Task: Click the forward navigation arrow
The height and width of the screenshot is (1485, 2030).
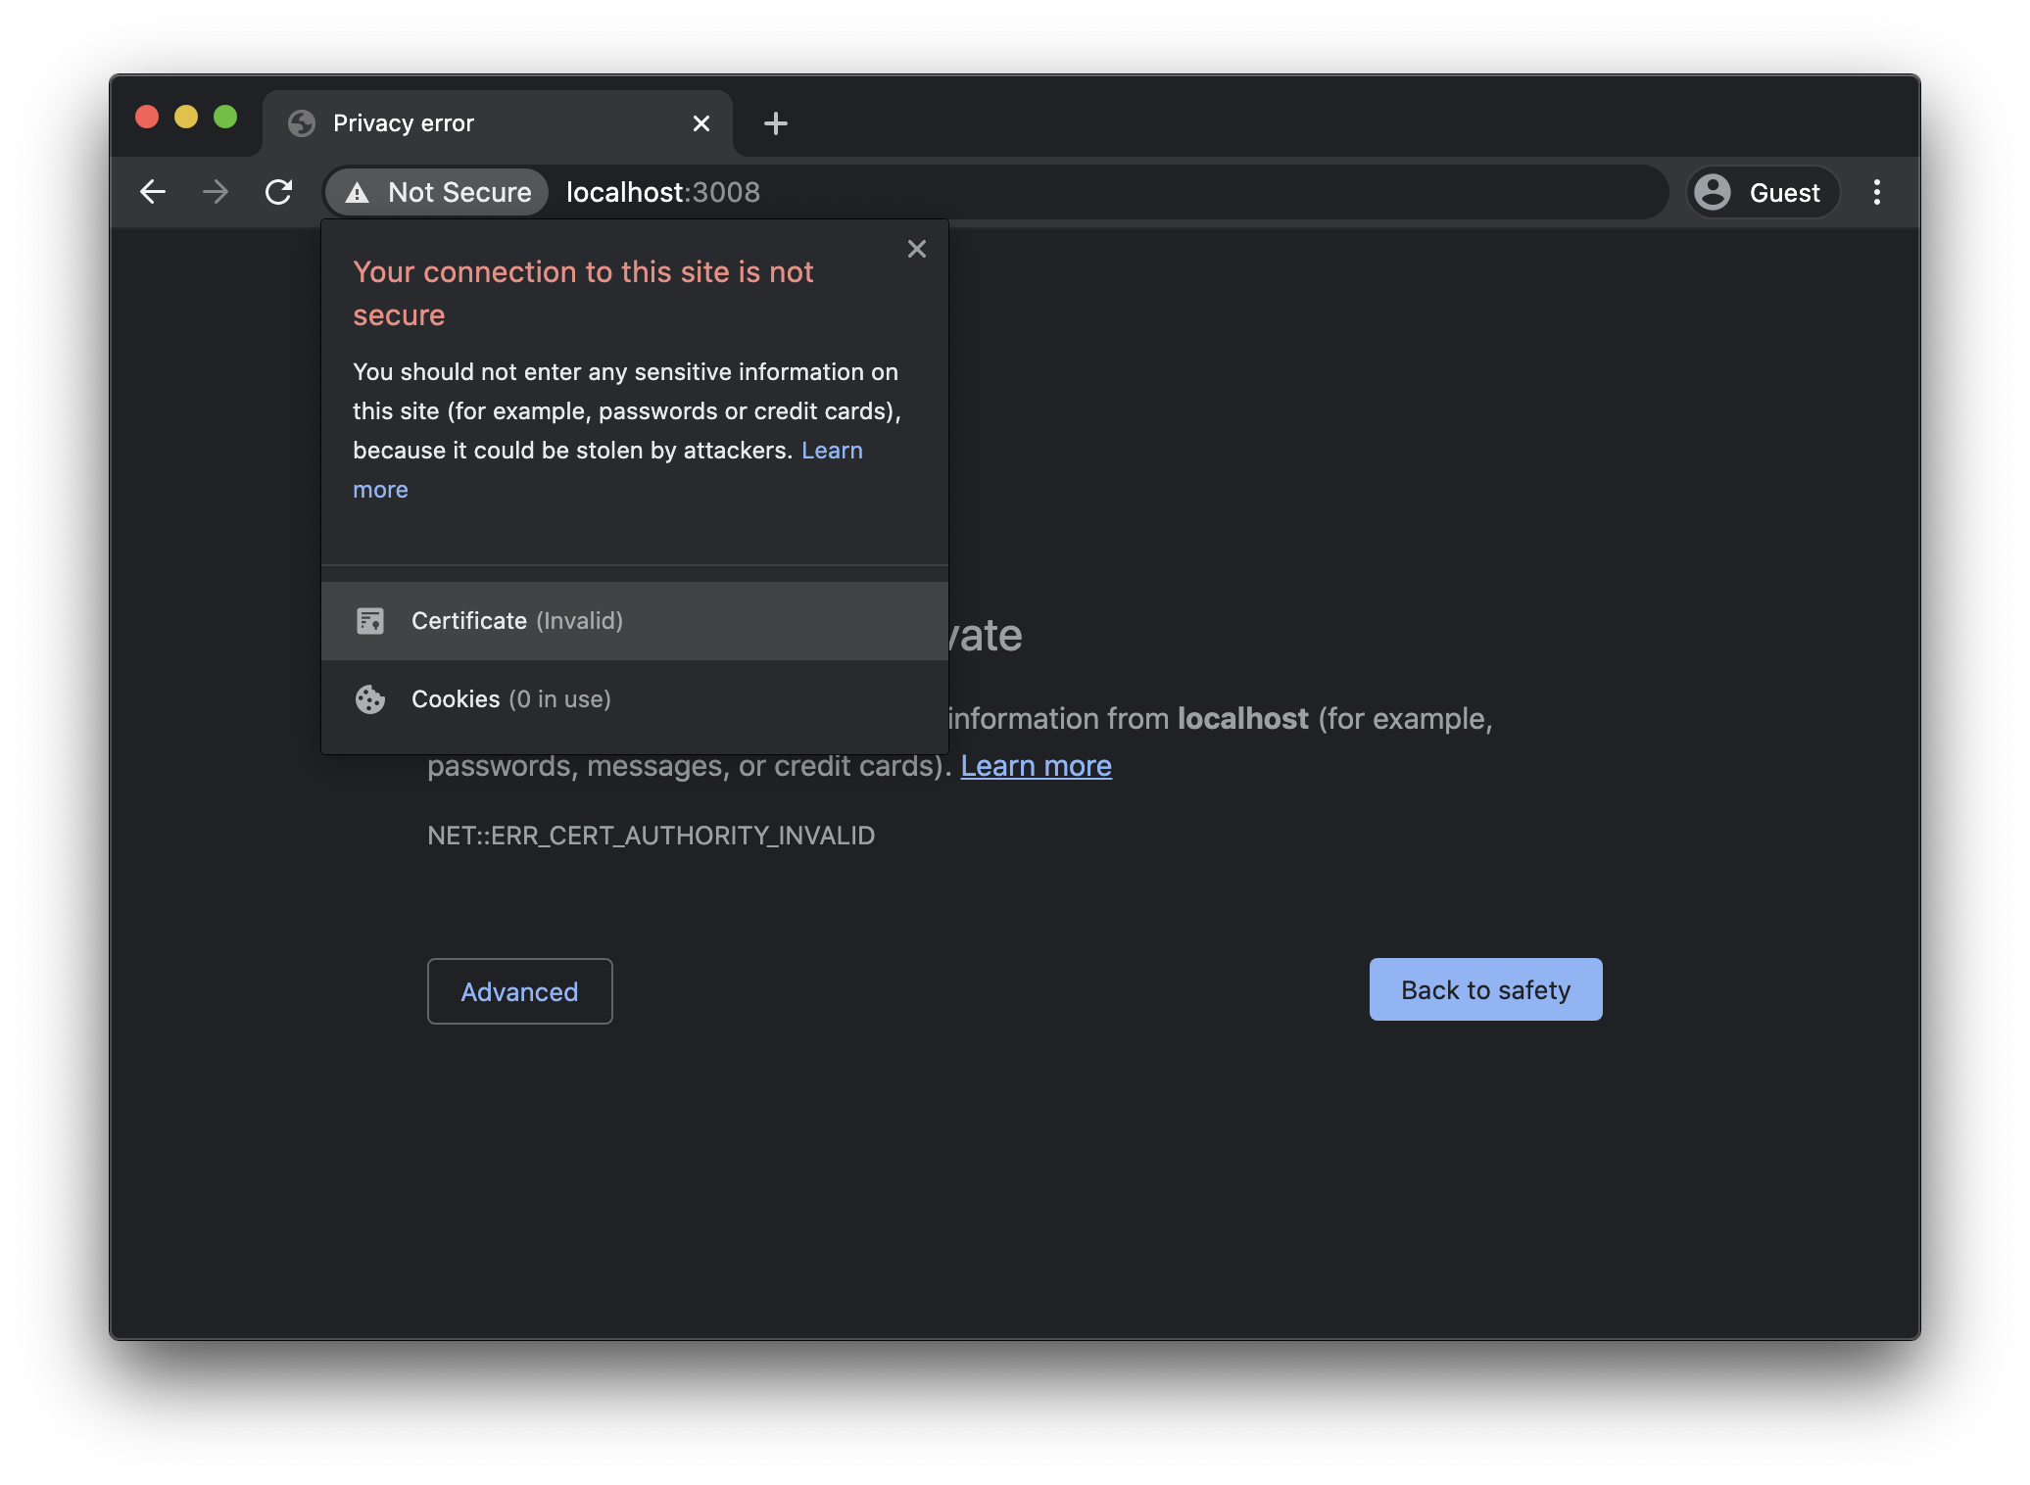Action: (216, 192)
